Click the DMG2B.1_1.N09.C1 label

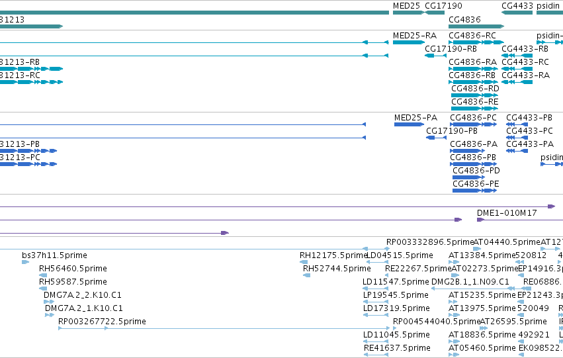point(470,282)
